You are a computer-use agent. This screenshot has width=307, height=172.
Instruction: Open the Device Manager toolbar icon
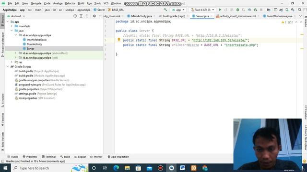pyautogui.click(x=287, y=10)
